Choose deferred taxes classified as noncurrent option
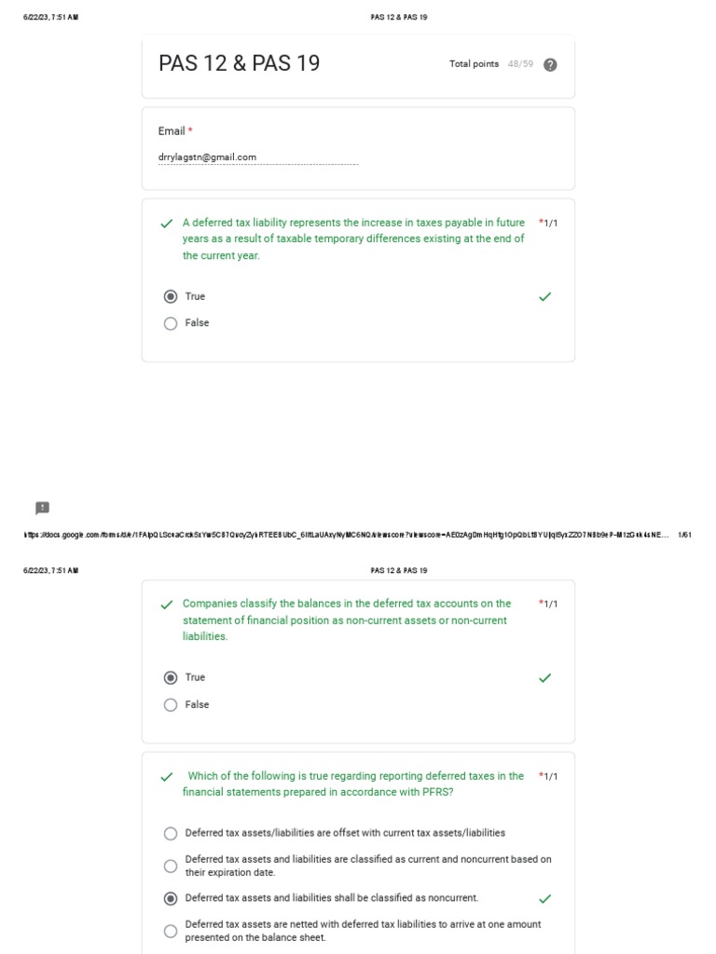 pos(171,899)
